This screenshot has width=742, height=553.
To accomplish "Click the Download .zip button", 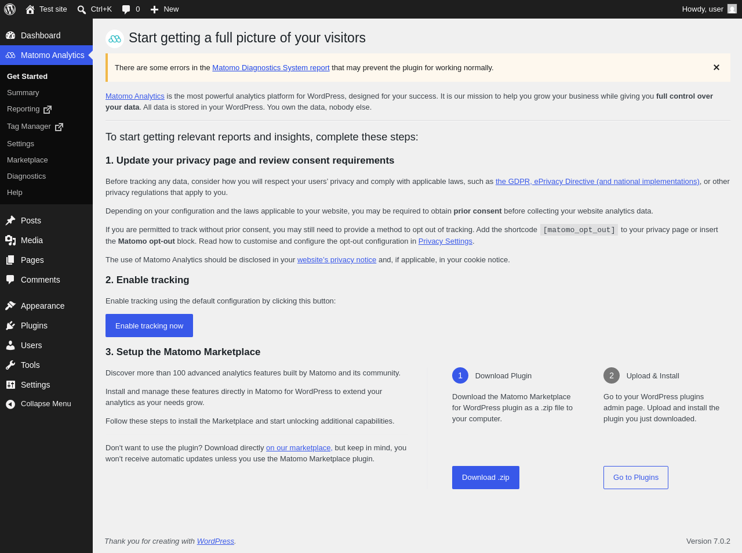I will pos(486,478).
